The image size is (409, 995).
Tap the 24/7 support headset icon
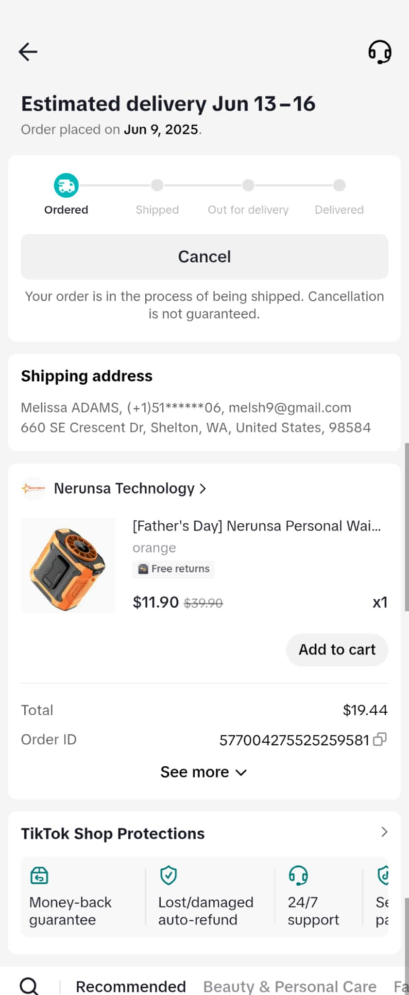[298, 875]
